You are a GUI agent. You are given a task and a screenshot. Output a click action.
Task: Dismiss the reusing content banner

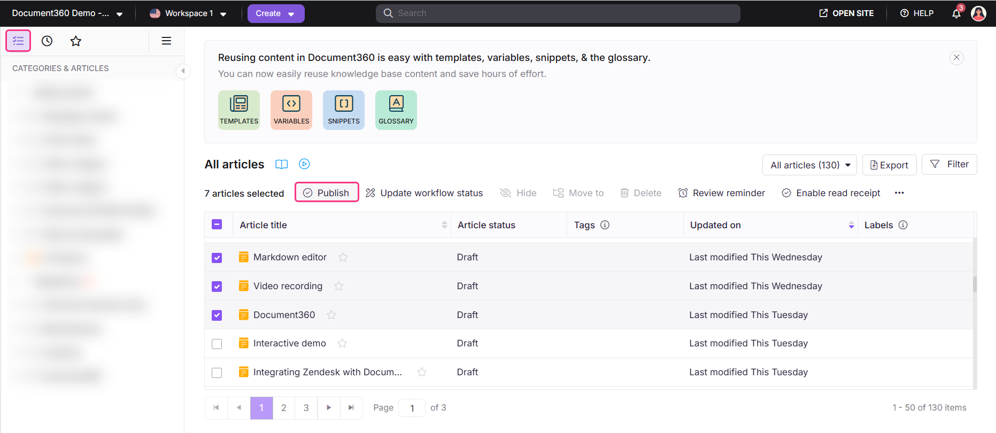pos(956,57)
